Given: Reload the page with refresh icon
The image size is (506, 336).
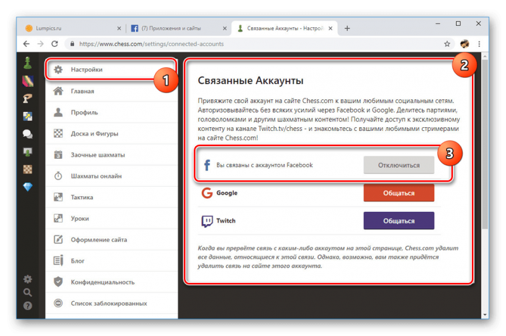Looking at the screenshot, I should click(54, 44).
